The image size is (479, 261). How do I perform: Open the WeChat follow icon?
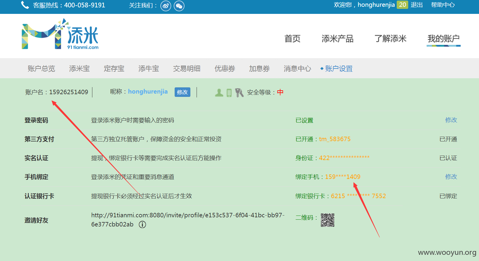click(179, 6)
